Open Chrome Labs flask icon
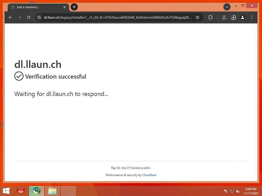This screenshot has height=196, width=262. [x=224, y=17]
